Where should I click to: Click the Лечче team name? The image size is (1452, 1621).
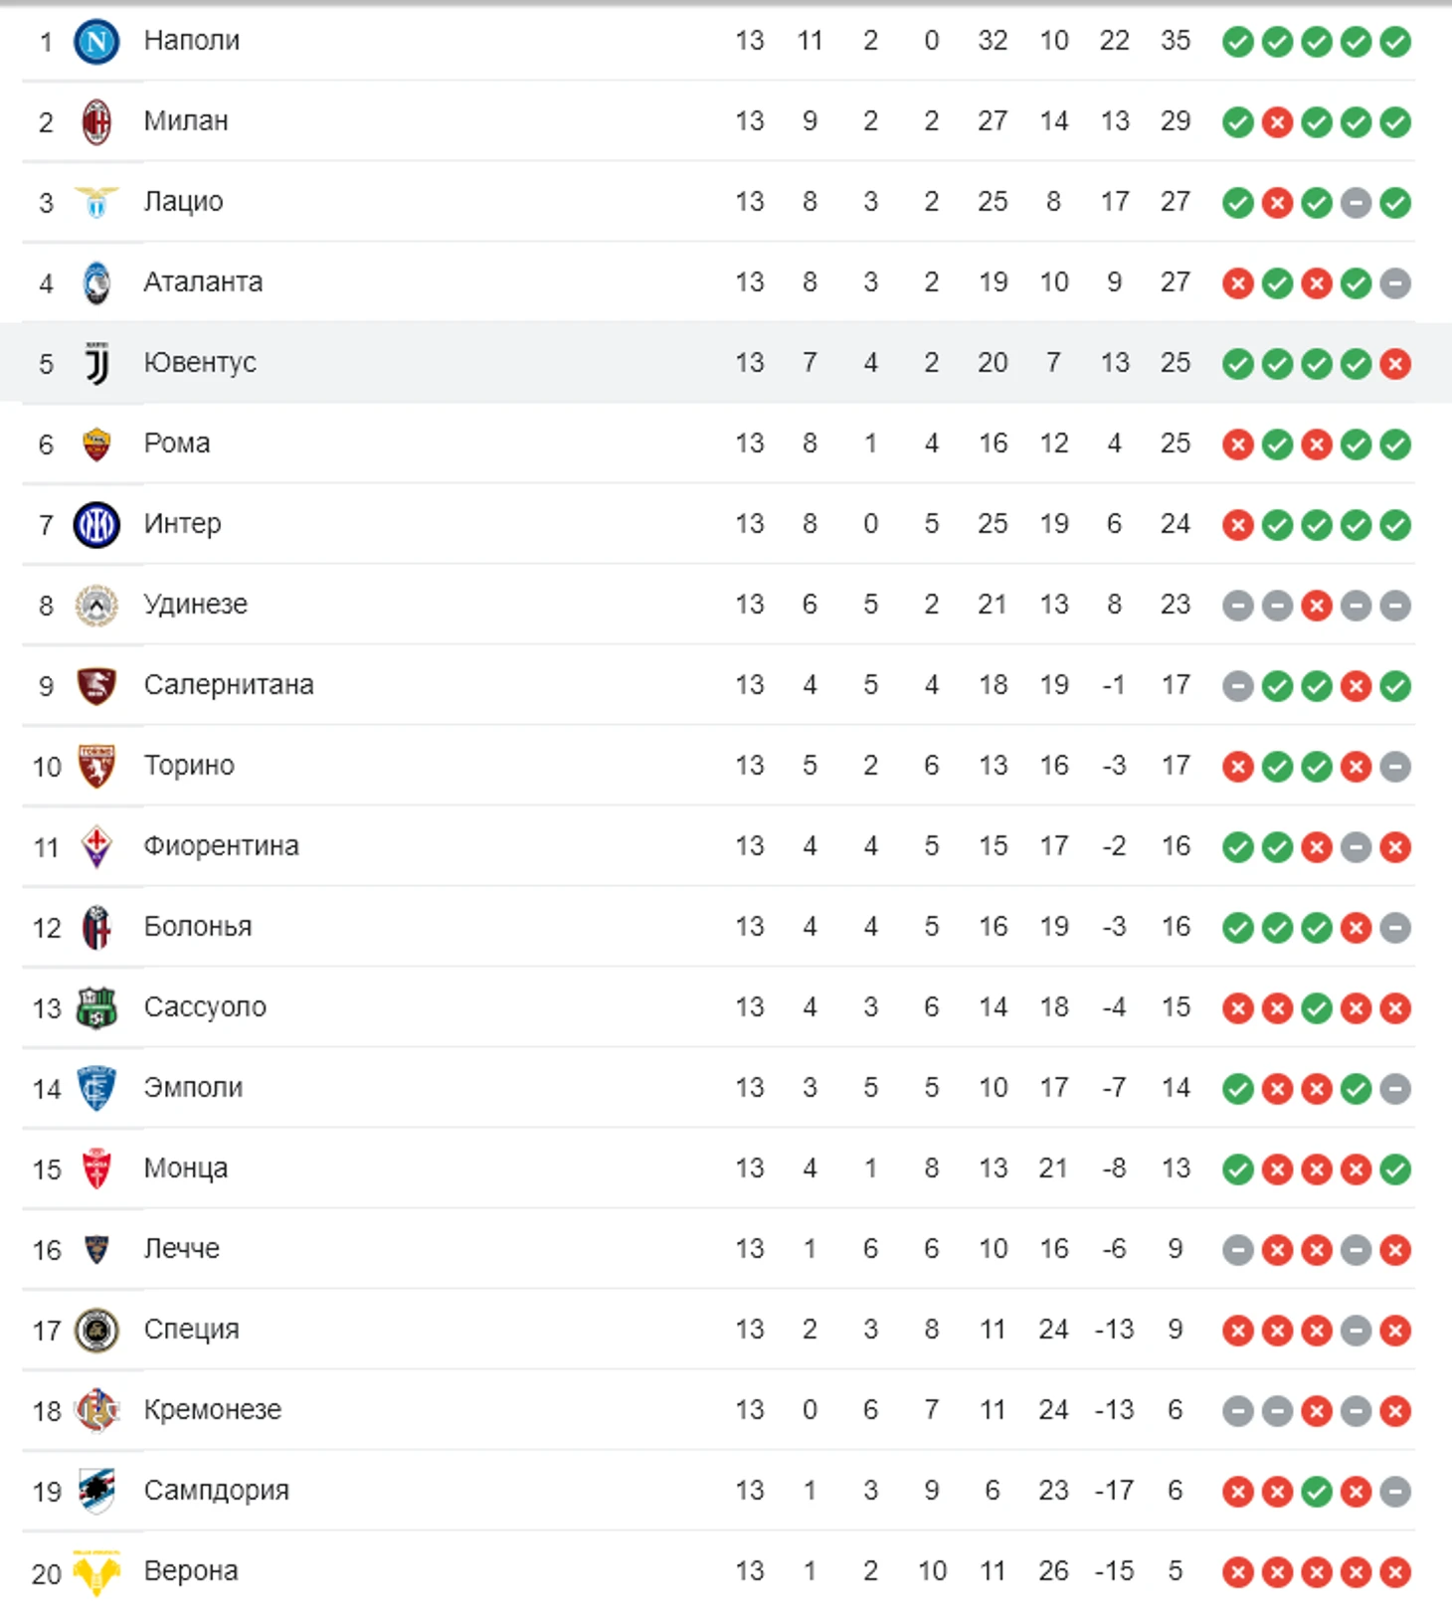(181, 1249)
